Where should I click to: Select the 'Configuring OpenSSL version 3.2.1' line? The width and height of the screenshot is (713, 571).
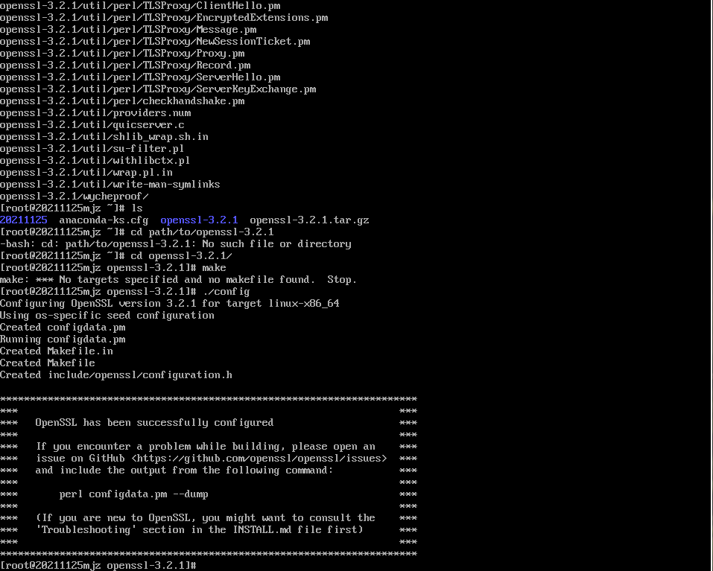(x=170, y=304)
